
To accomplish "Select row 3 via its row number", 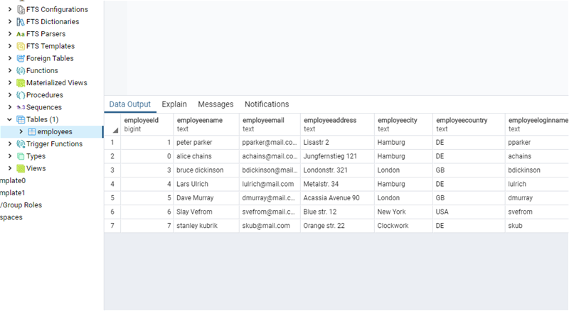I will (112, 170).
